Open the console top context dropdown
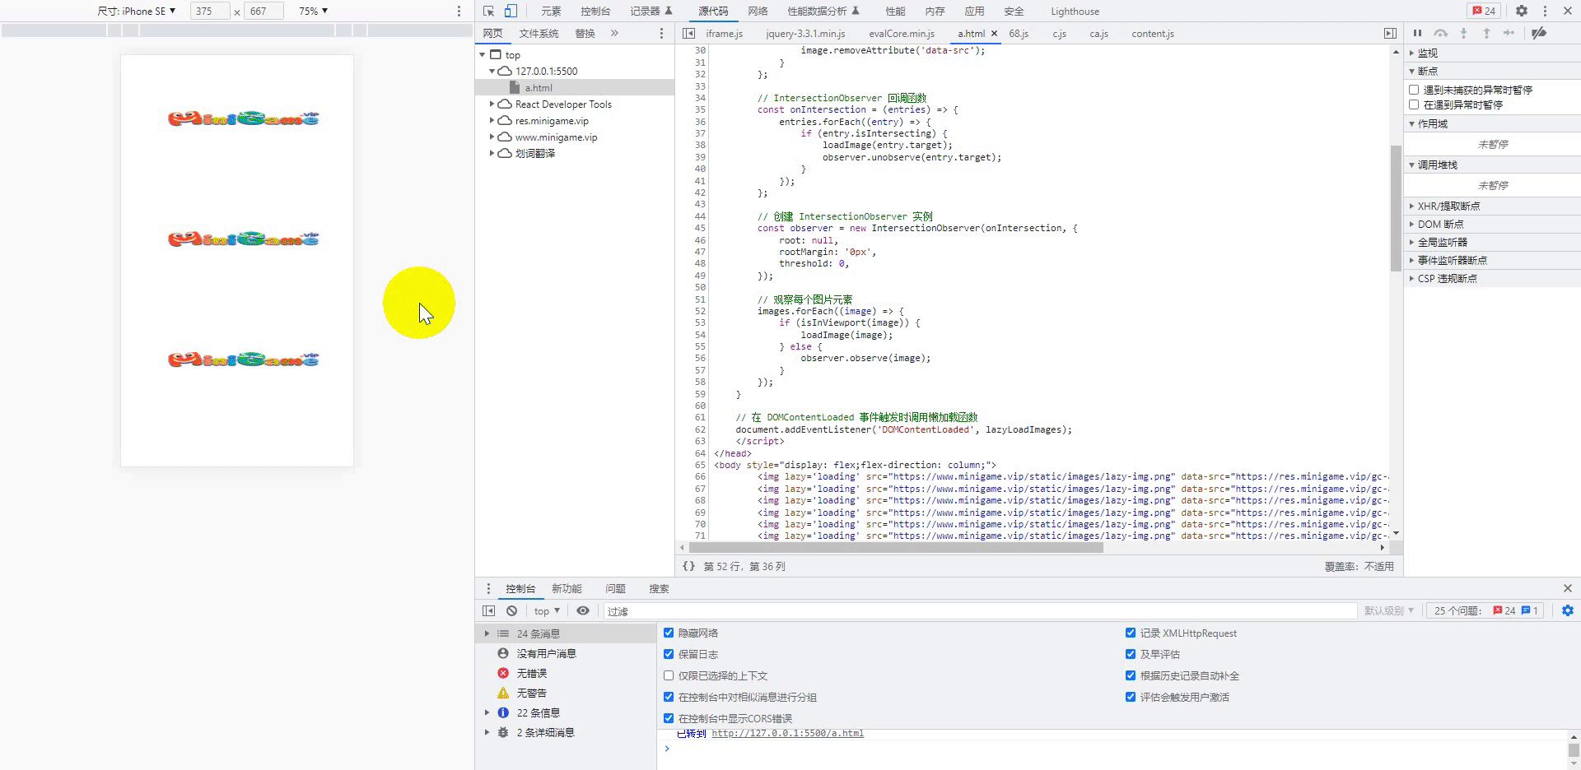The width and height of the screenshot is (1581, 770). click(547, 610)
